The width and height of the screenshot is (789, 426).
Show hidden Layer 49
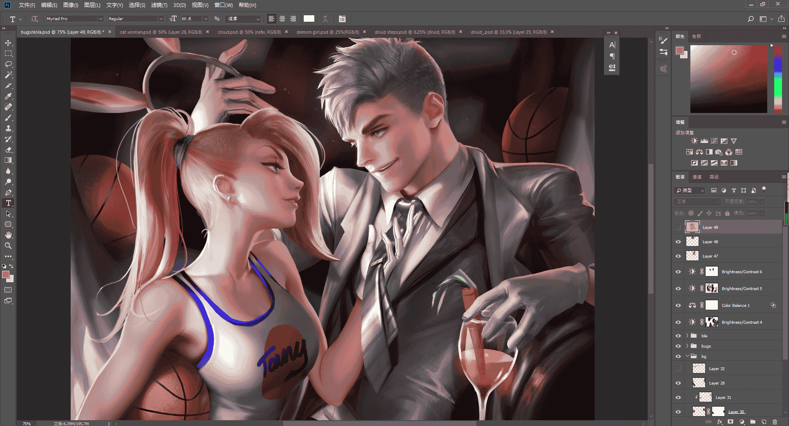tap(678, 227)
